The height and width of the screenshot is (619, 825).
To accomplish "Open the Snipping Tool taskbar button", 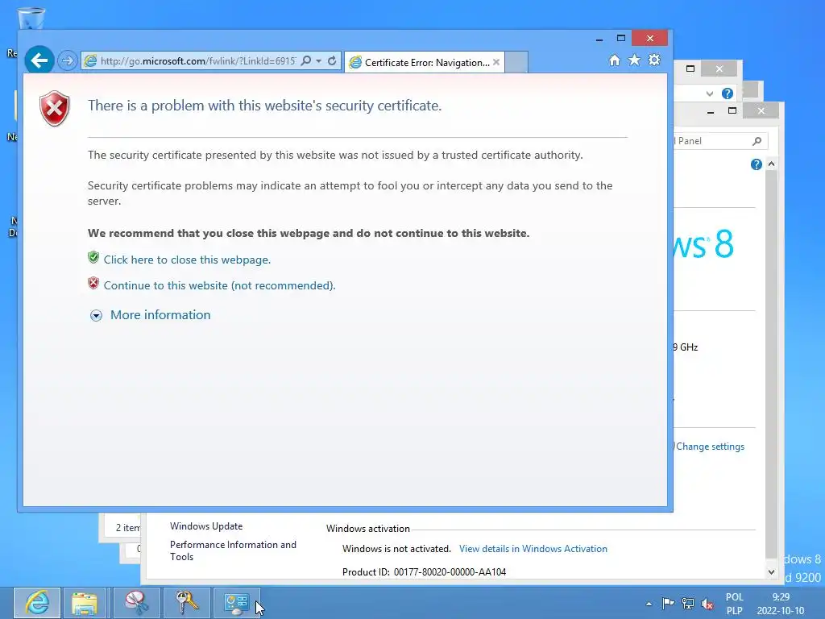I will (x=137, y=603).
